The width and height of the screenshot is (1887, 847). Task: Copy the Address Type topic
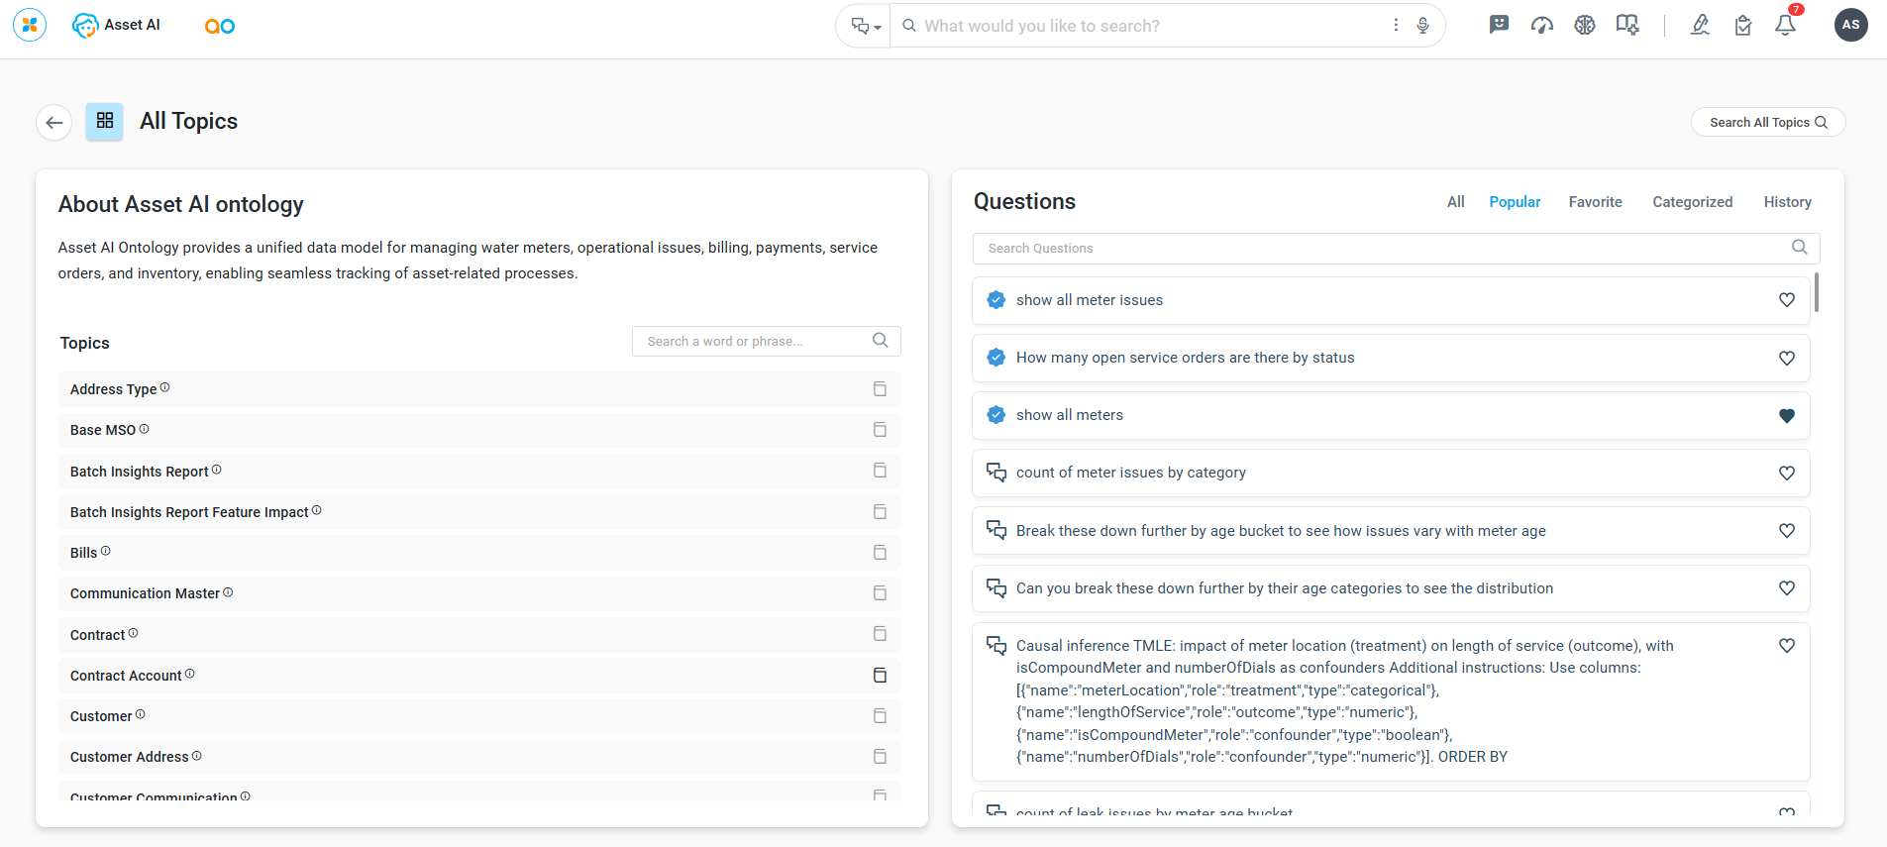coord(880,389)
